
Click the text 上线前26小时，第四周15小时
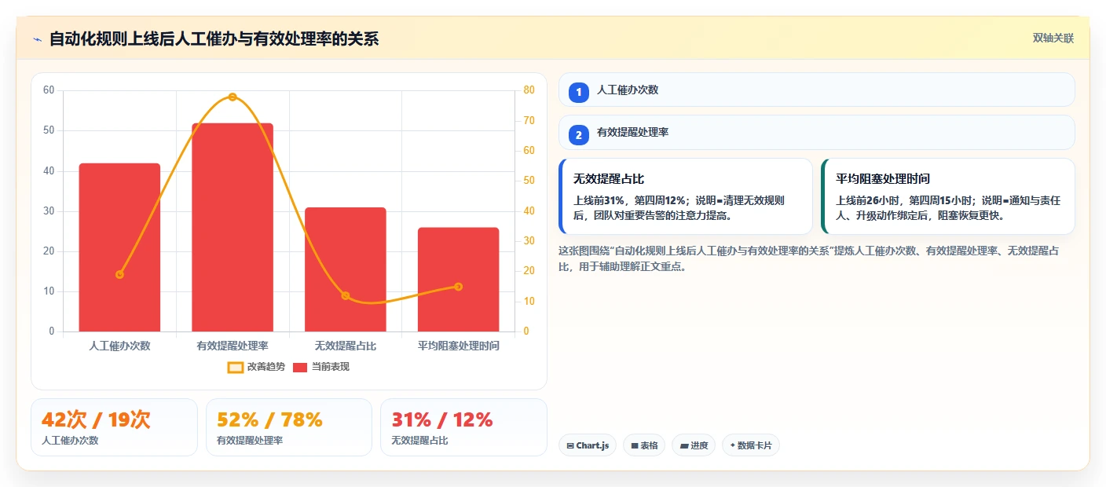[905, 200]
